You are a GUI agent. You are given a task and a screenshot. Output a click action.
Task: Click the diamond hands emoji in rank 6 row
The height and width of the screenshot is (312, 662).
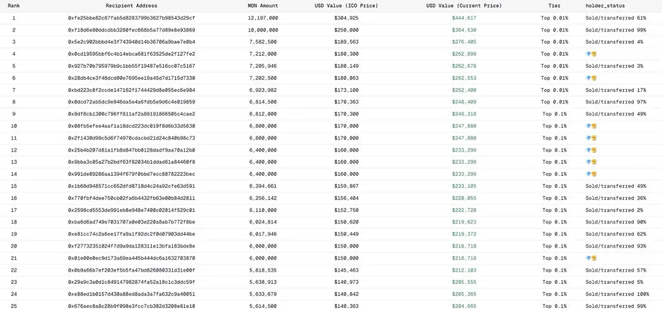591,78
